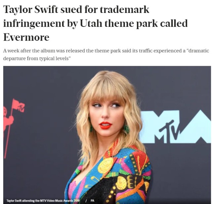Viewport: 212px width, 204px height.
Task: Click the word "infringement" in the headline
Action: click(34, 24)
